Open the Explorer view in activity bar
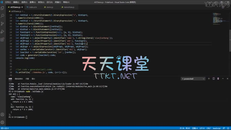231x130 pixels. (2, 8)
